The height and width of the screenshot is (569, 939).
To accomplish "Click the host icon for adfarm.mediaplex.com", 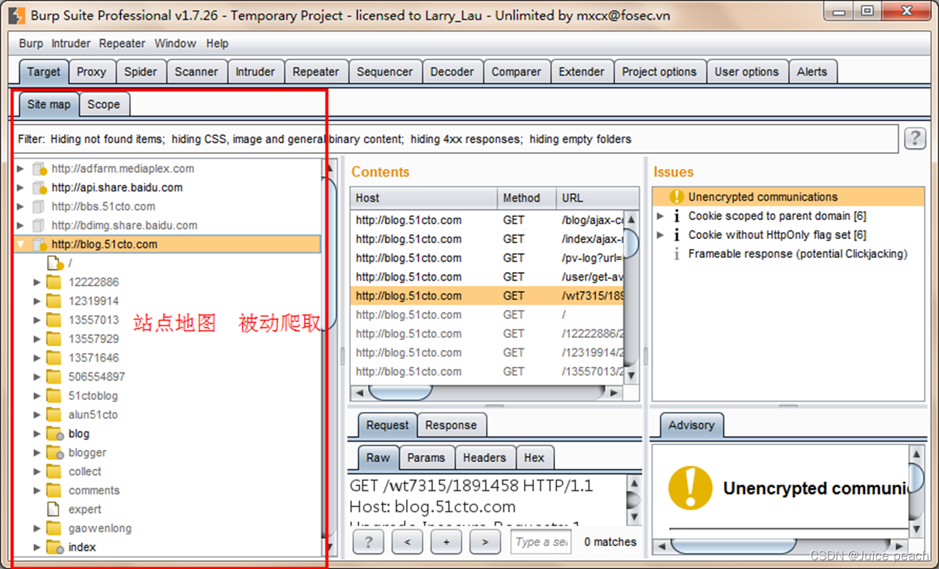I will click(40, 169).
